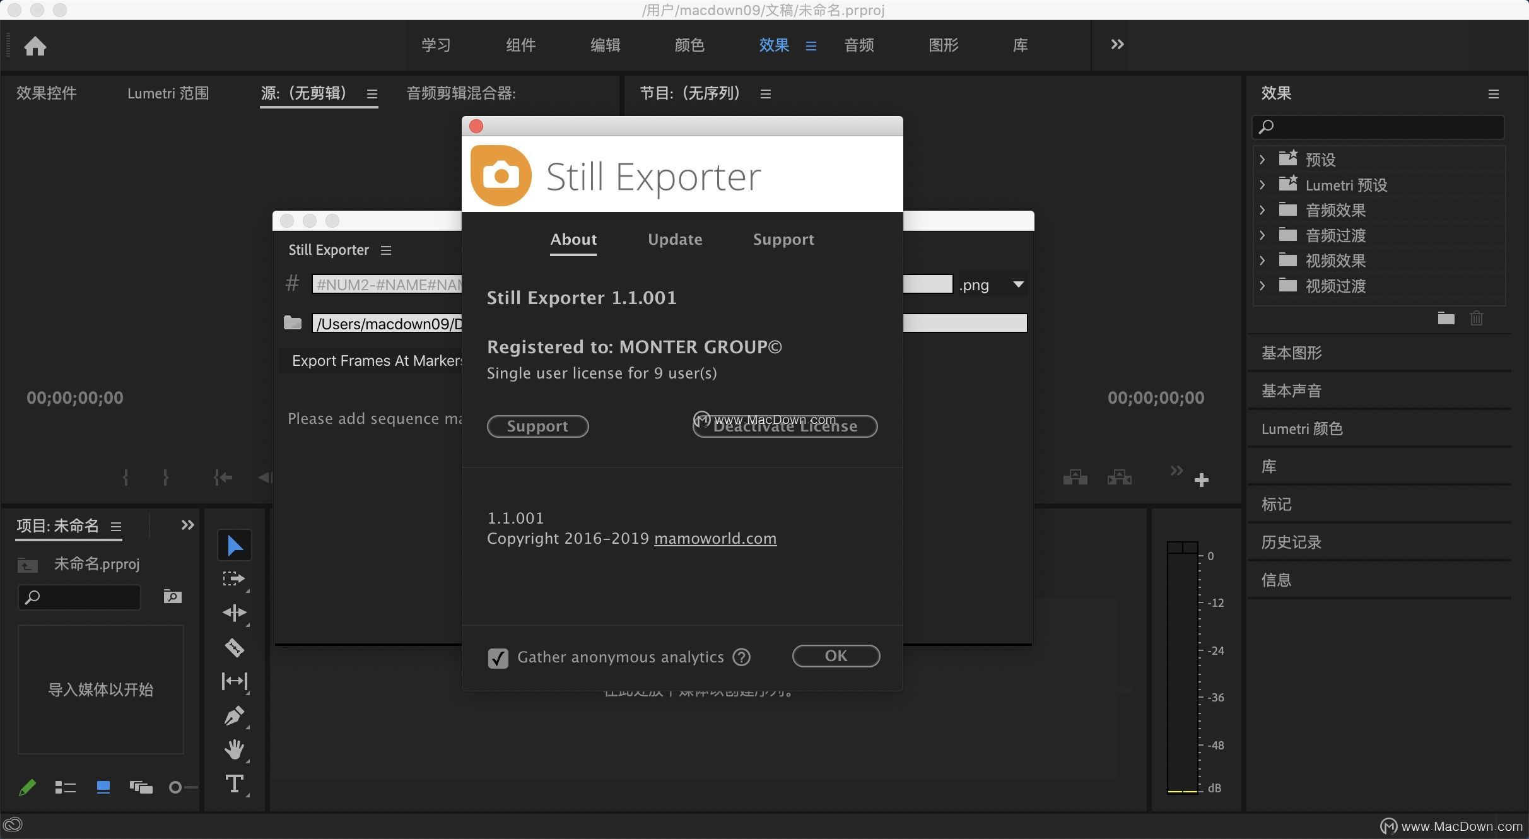Click the filename template field #NUM2-#NAME
The width and height of the screenshot is (1529, 839).
pos(387,285)
